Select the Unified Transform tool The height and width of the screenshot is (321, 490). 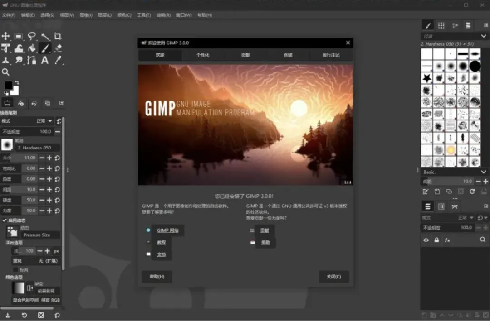click(x=5, y=48)
